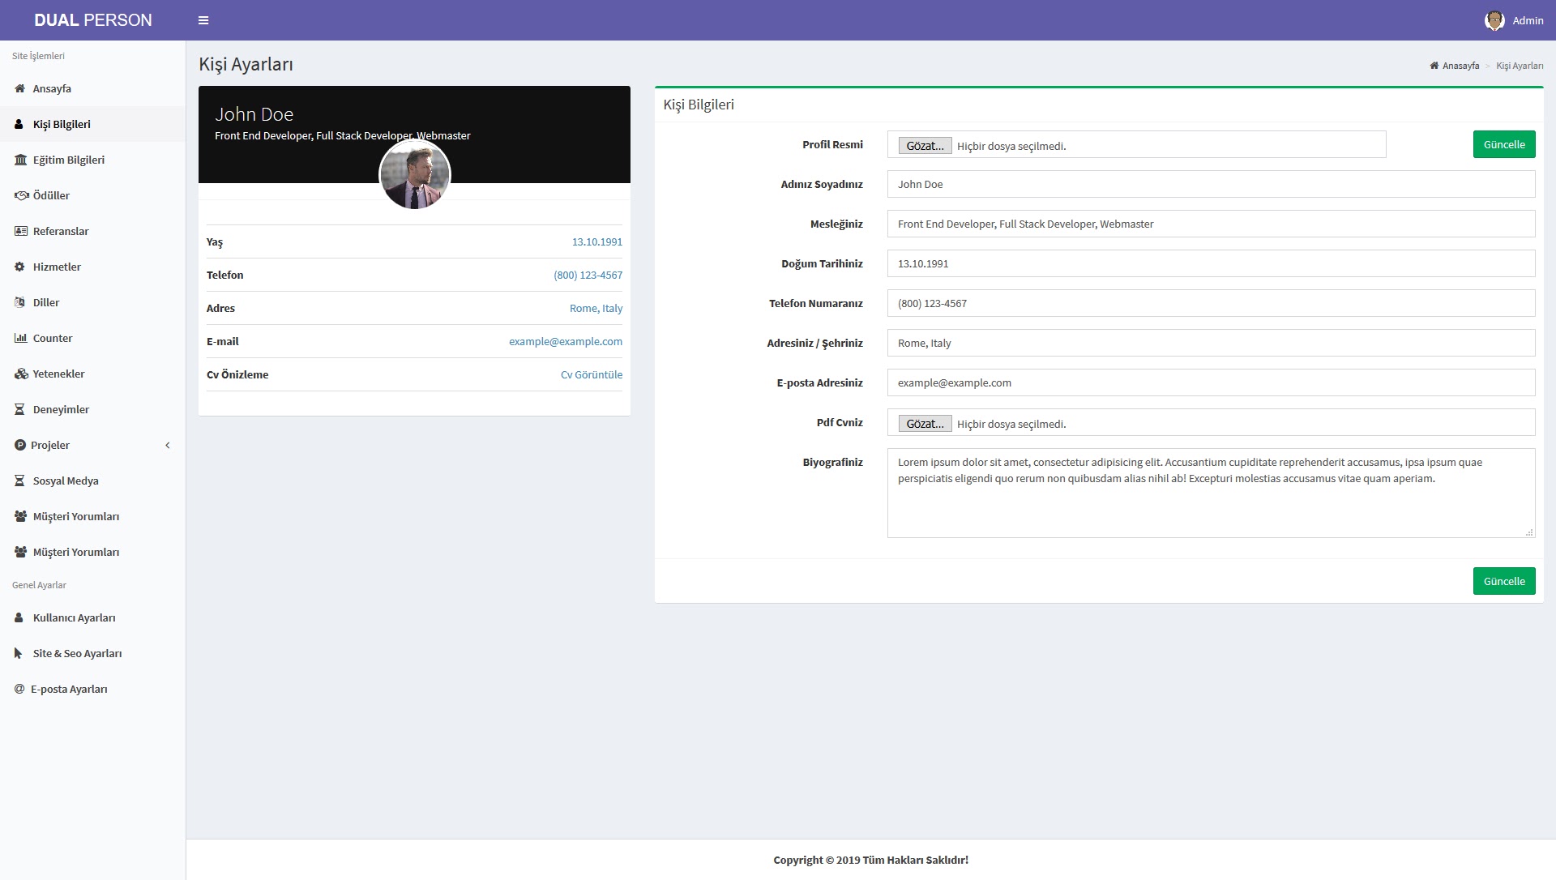1556x880 pixels.
Task: Click the gear icon beside Hizmetler
Action: coord(19,267)
